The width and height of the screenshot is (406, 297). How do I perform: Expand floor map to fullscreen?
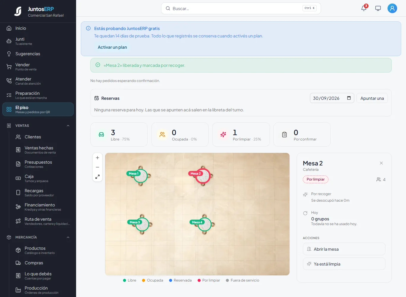pyautogui.click(x=97, y=177)
